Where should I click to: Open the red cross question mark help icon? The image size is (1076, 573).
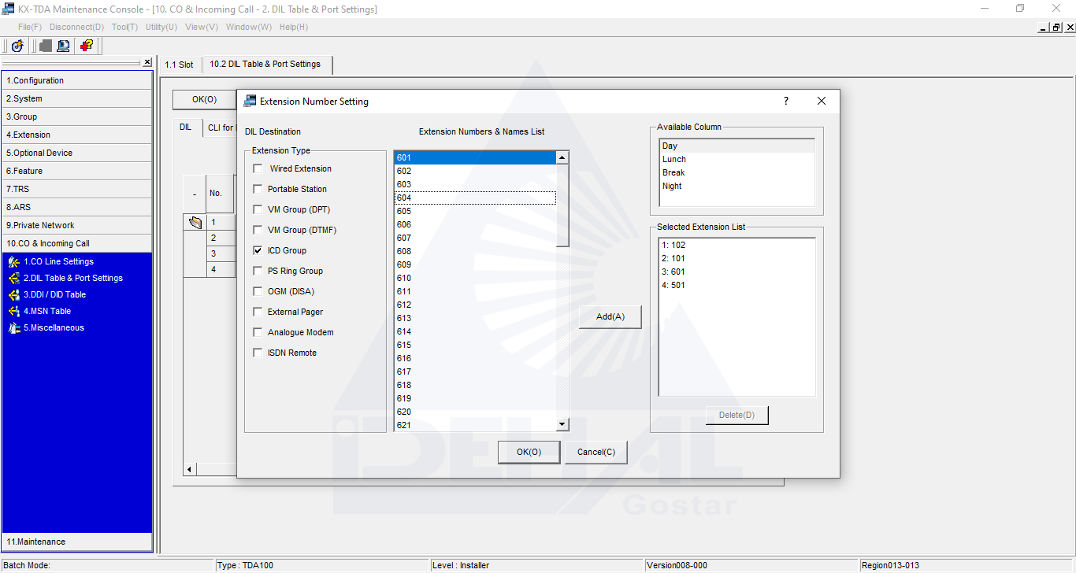(87, 46)
